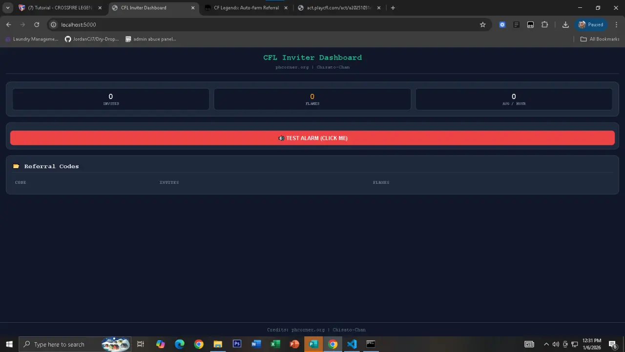Bookmark this page with the star icon
Image resolution: width=625 pixels, height=352 pixels.
tap(482, 24)
